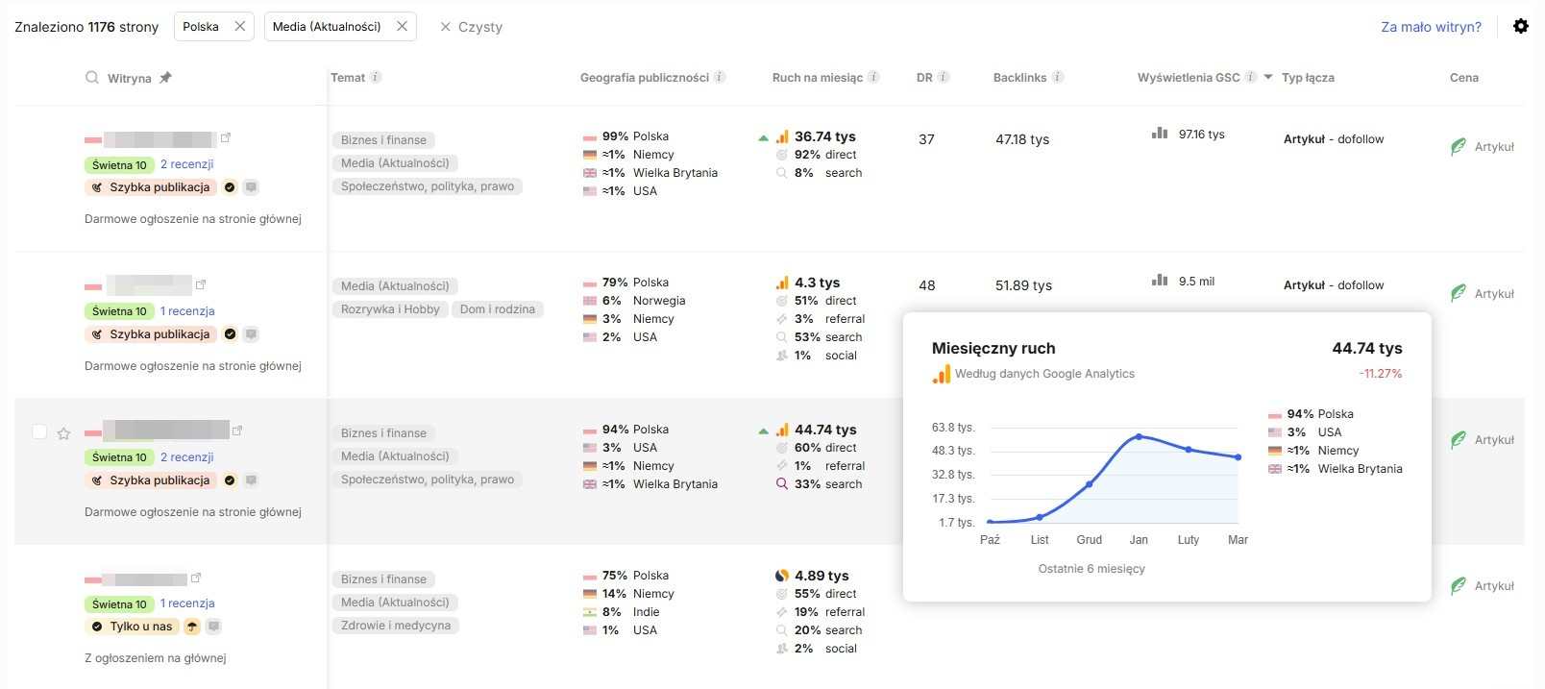Remove the Media (Aktualności) filter chip
This screenshot has width=1545, height=689.
402,26
